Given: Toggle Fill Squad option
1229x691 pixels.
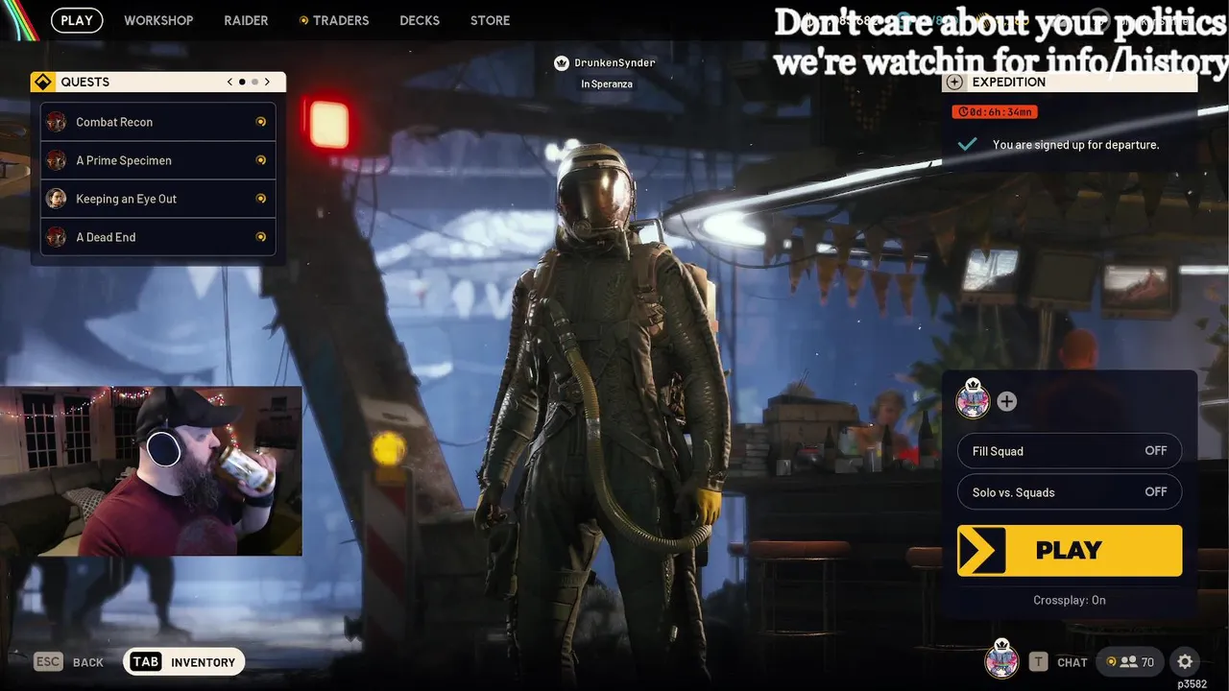Looking at the screenshot, I should 1070,451.
